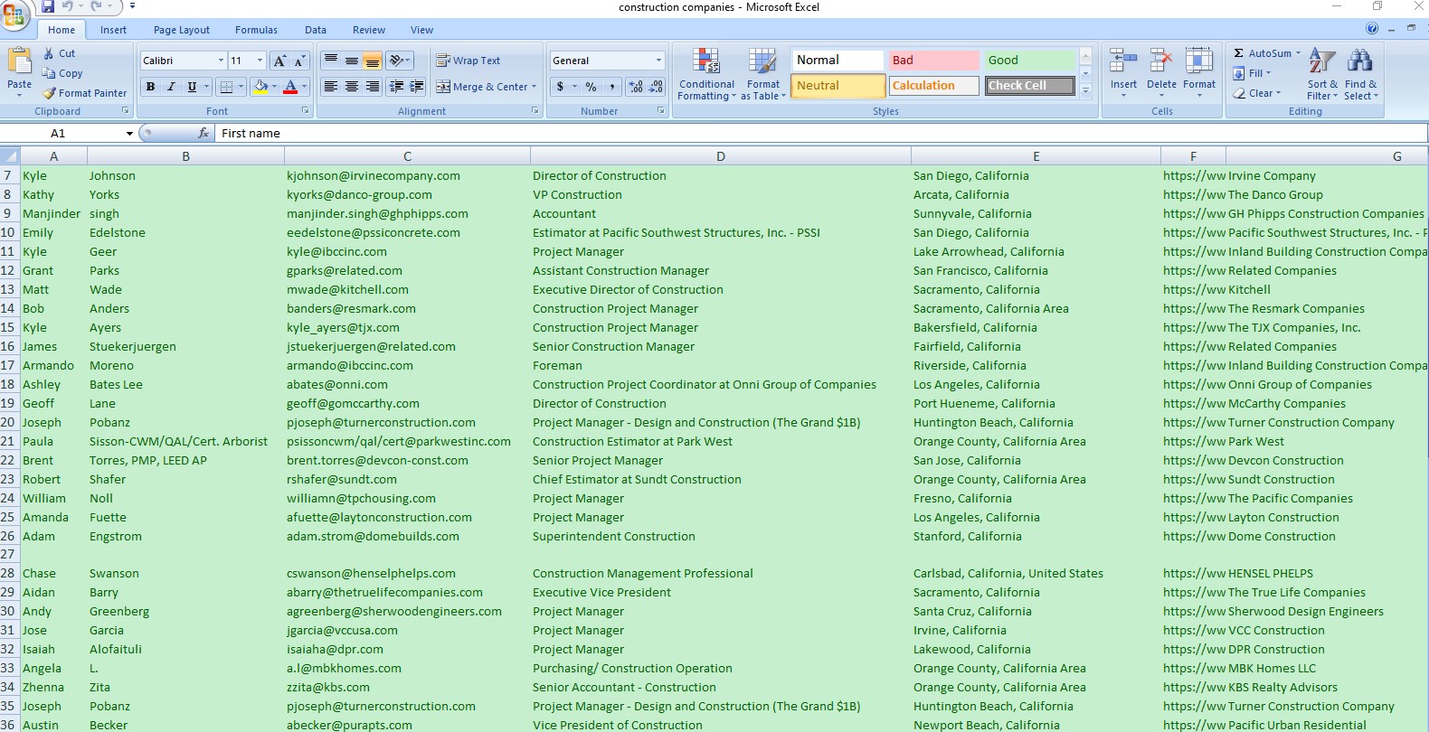Open the Sort & Filter tool
The height and width of the screenshot is (732, 1429).
pos(1321,63)
